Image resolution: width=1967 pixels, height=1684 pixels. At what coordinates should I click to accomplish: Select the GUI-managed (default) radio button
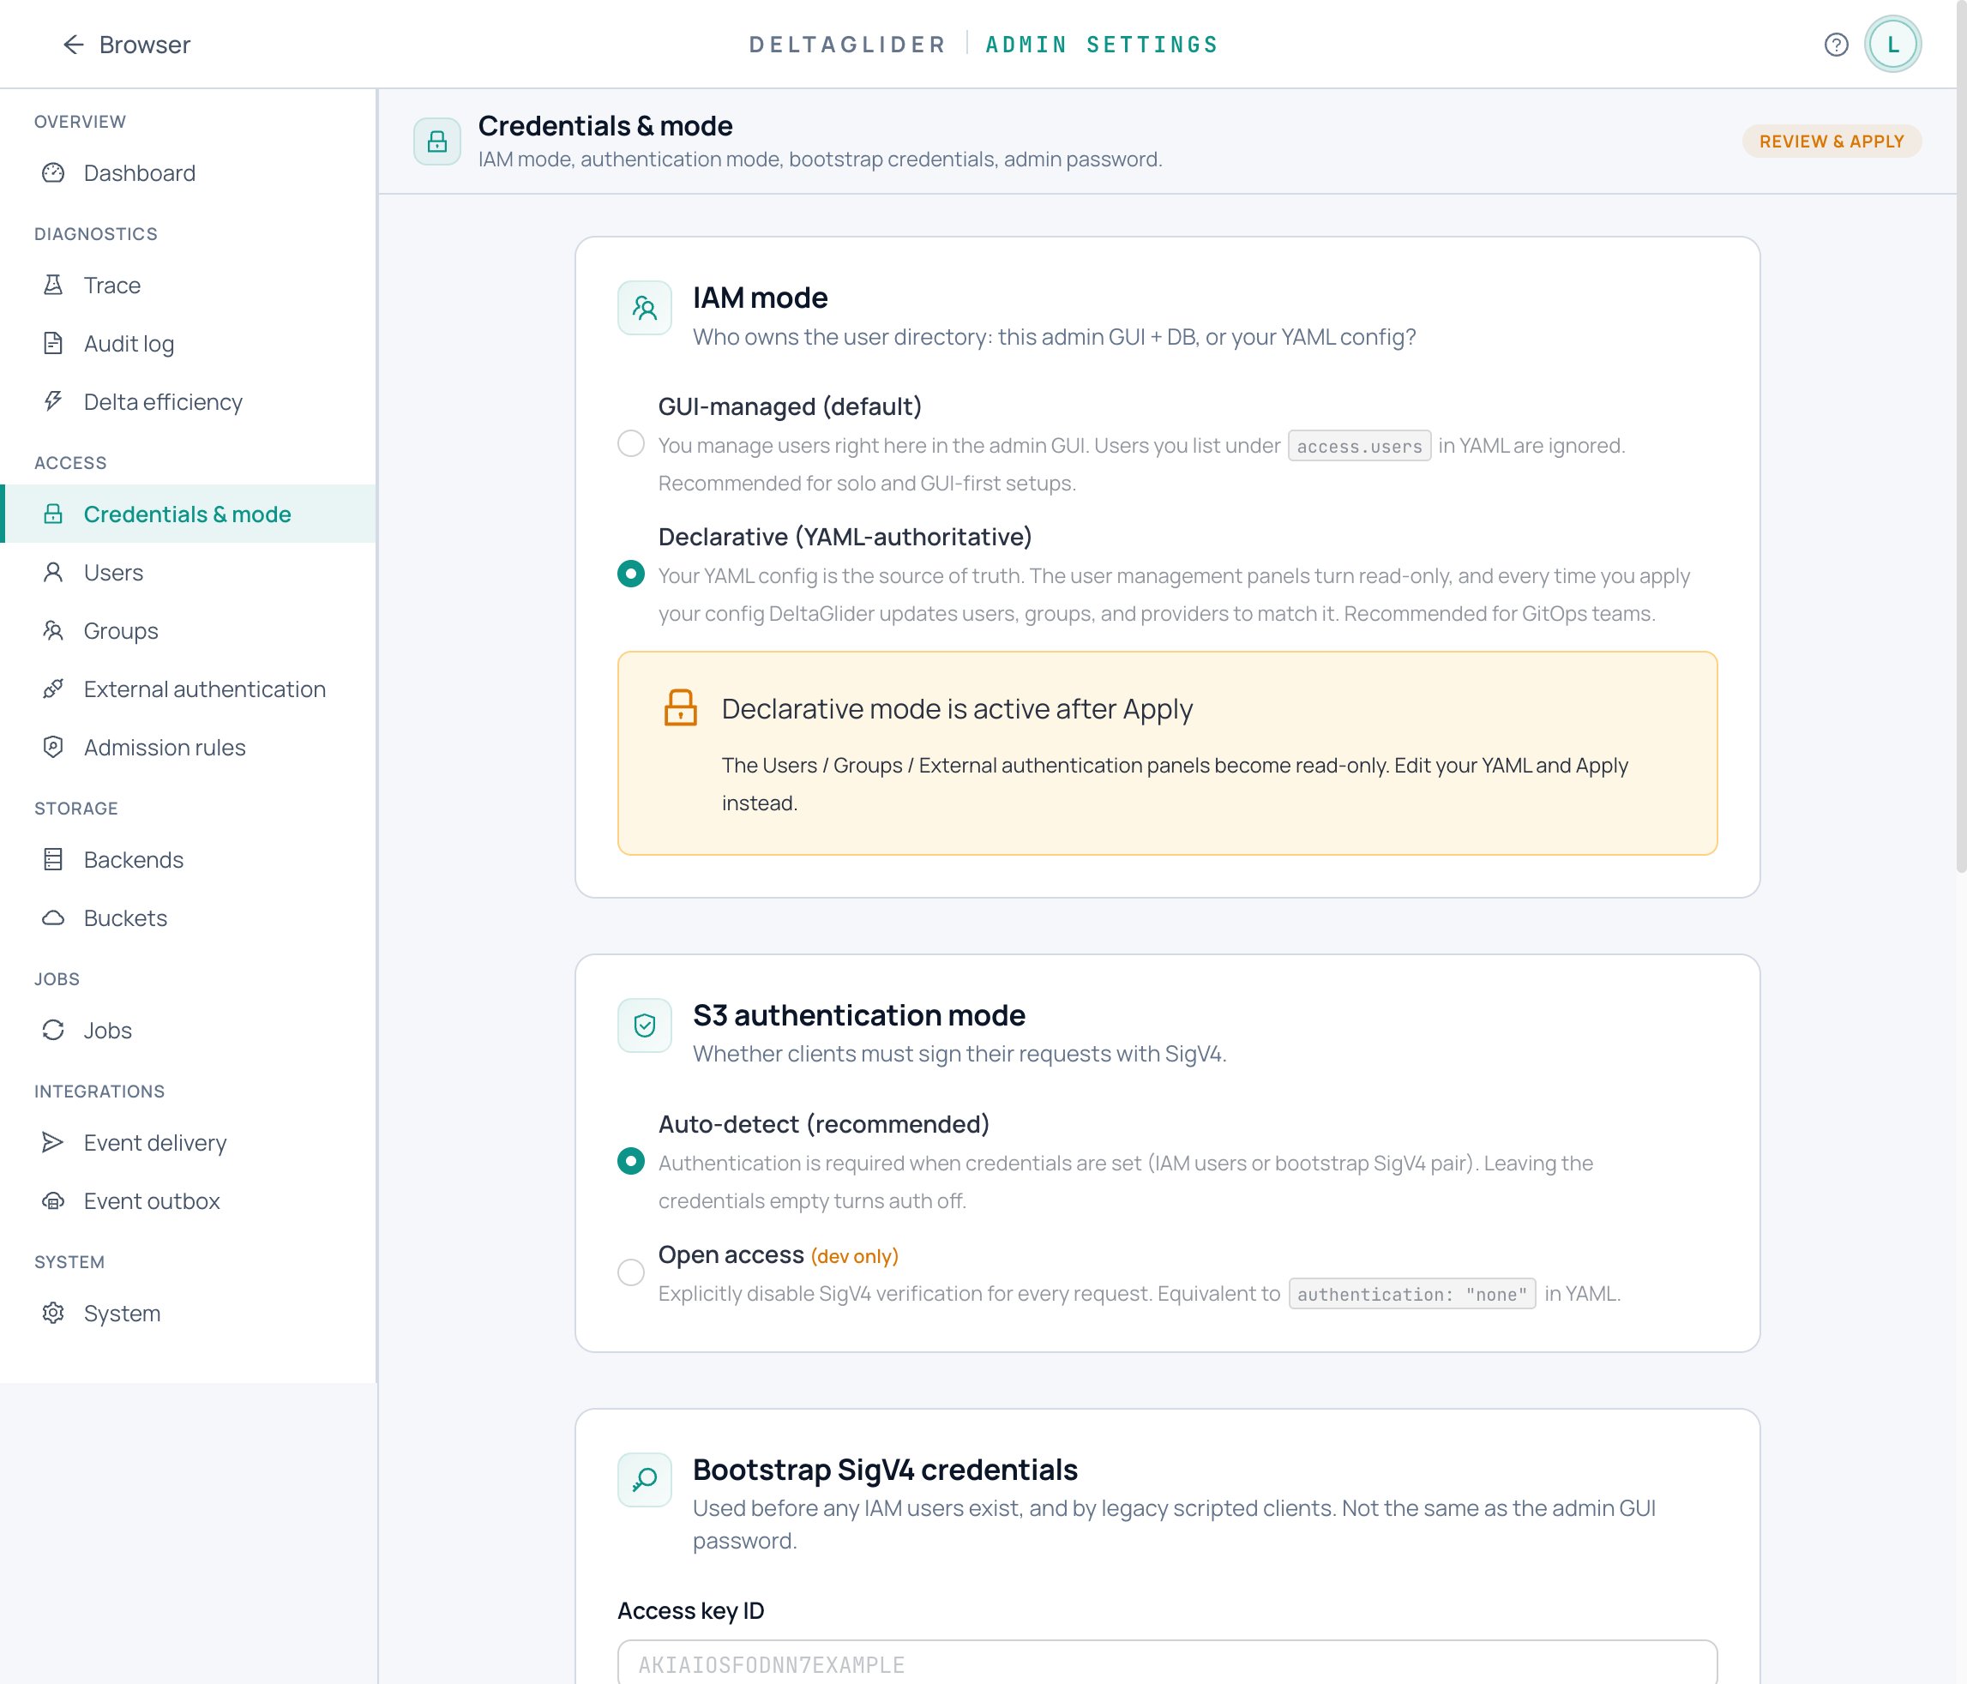click(630, 444)
